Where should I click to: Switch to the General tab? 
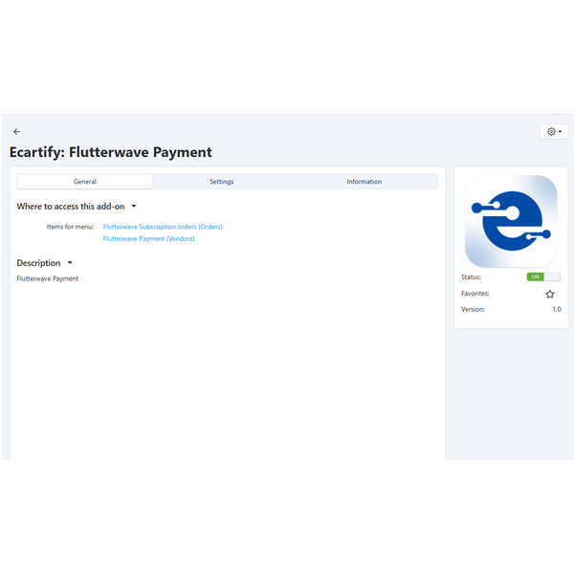tap(84, 182)
